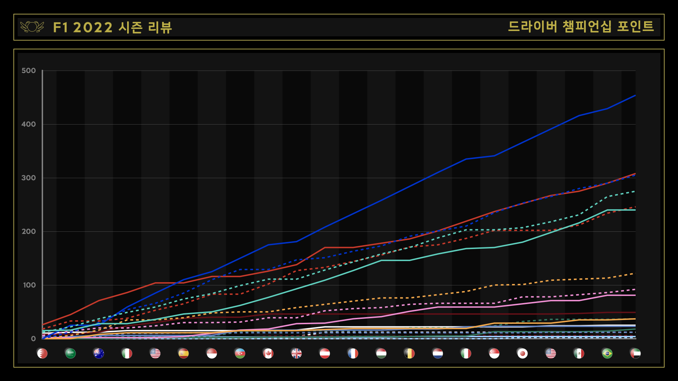
Task: Click the 300 y-axis label
Action: [x=29, y=178]
